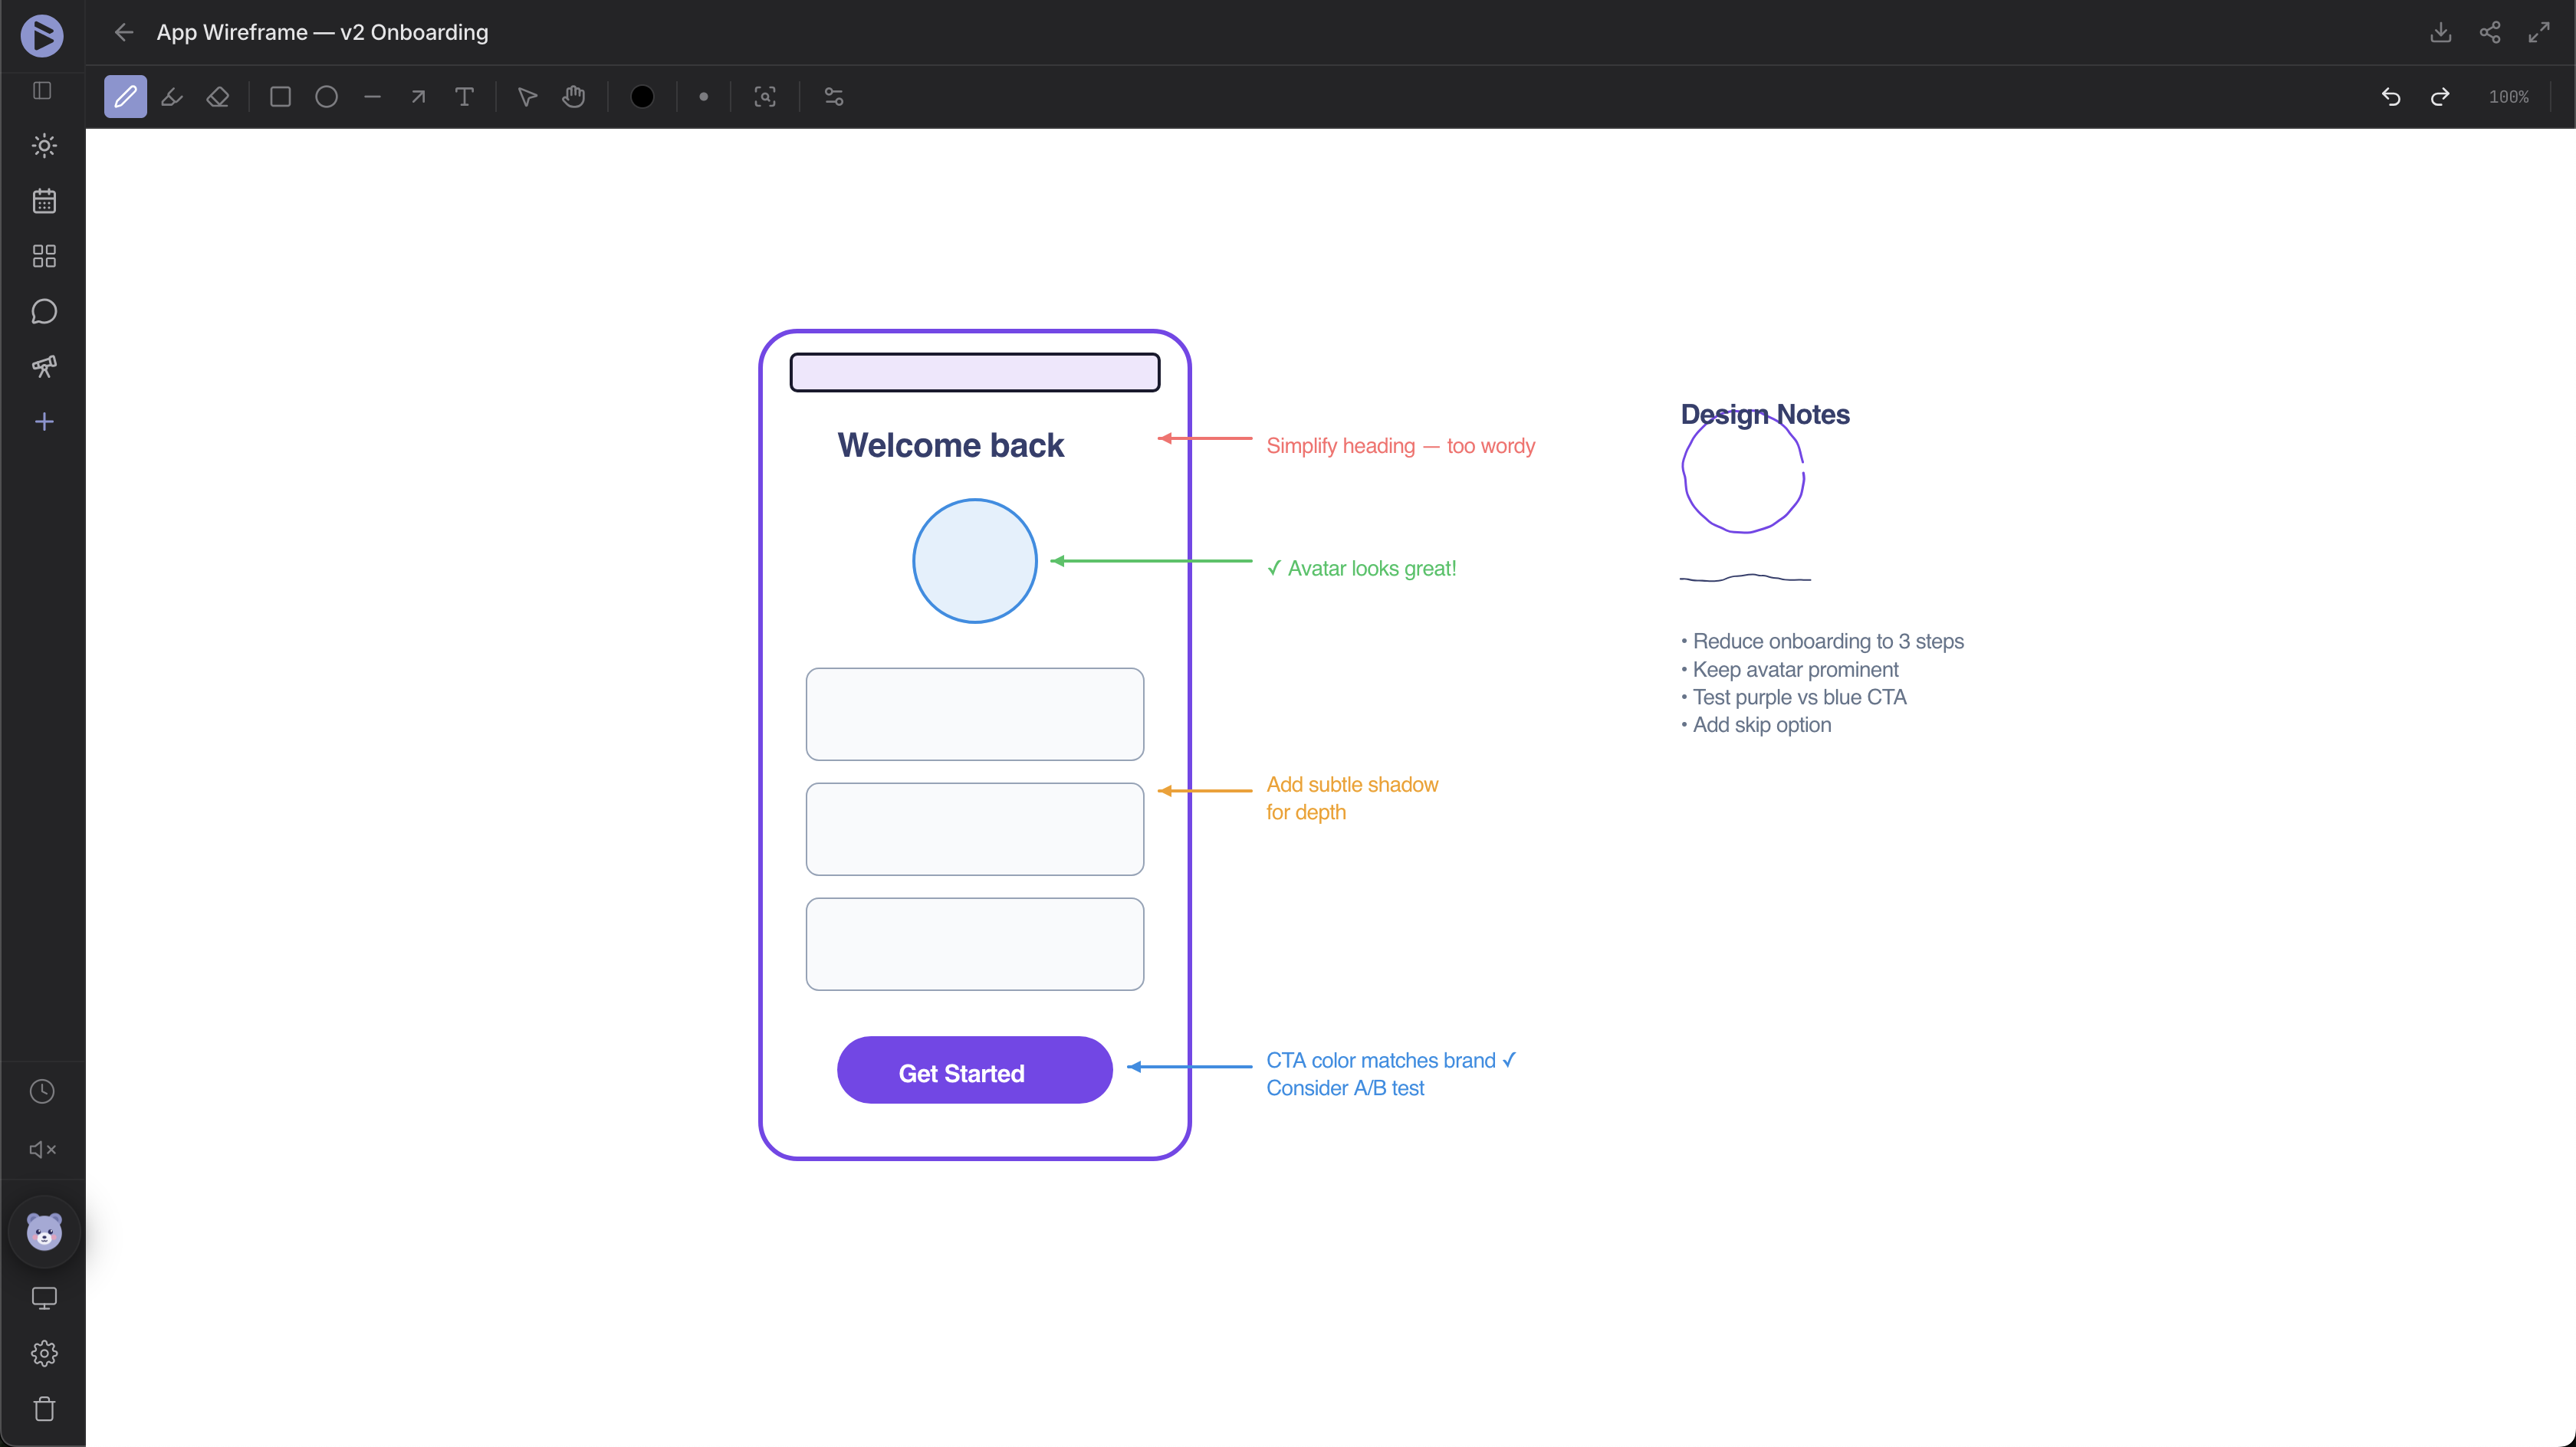The width and height of the screenshot is (2576, 1447).
Task: Unmute audio via the speaker icon
Action: point(44,1149)
